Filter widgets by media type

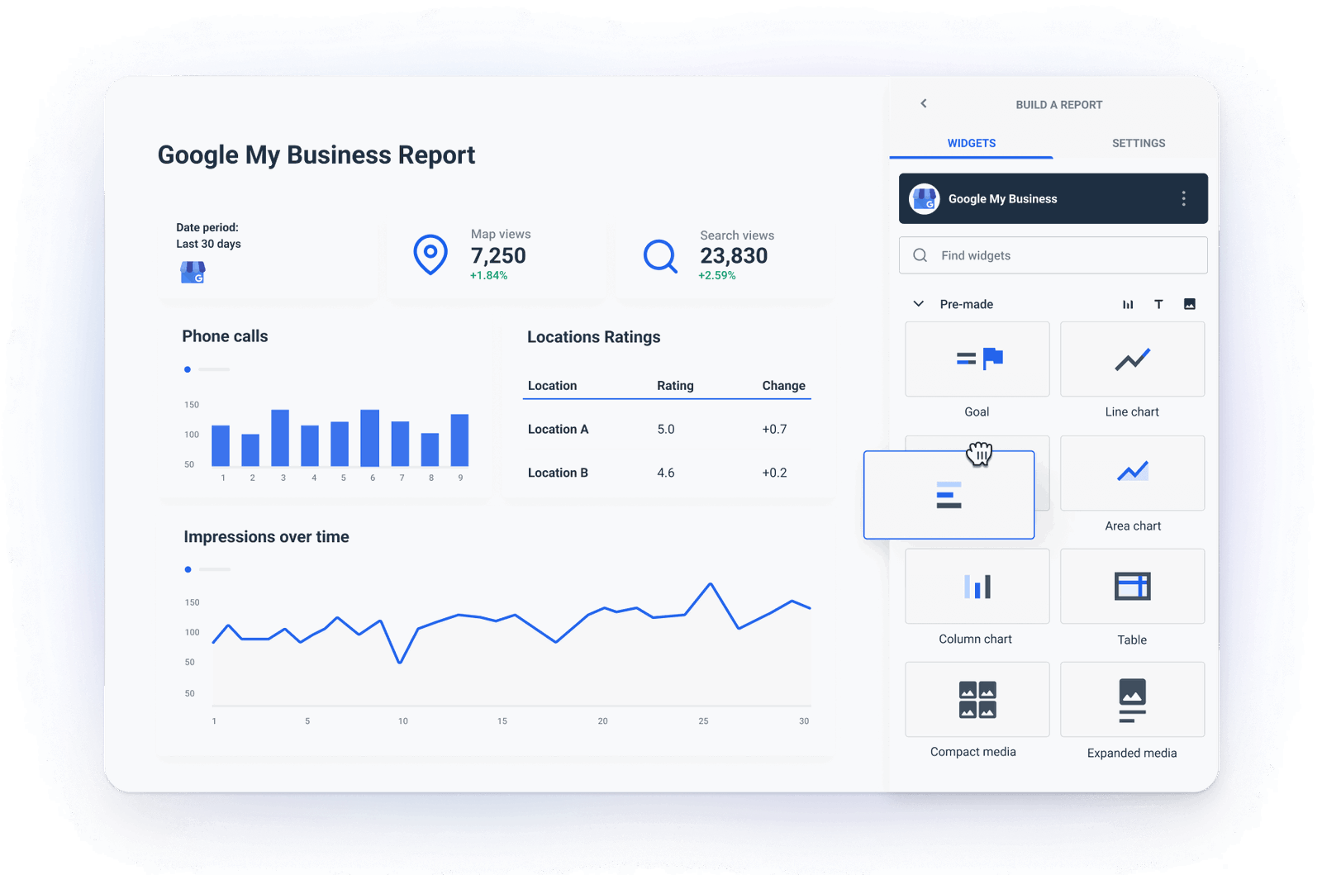pos(1189,304)
